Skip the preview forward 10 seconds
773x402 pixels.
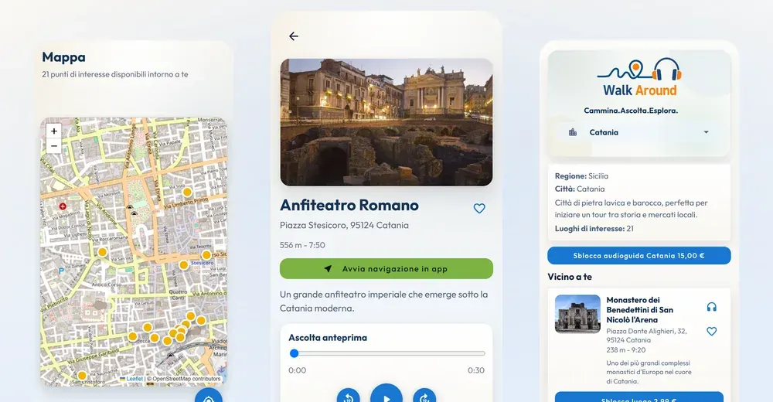point(424,397)
